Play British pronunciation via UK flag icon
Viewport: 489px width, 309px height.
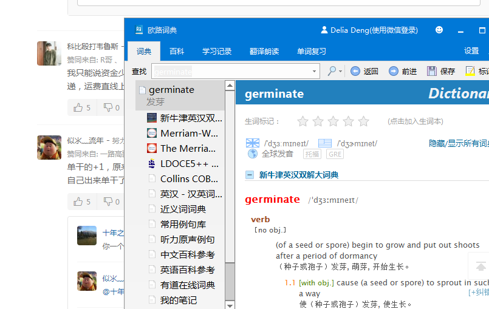pos(253,143)
